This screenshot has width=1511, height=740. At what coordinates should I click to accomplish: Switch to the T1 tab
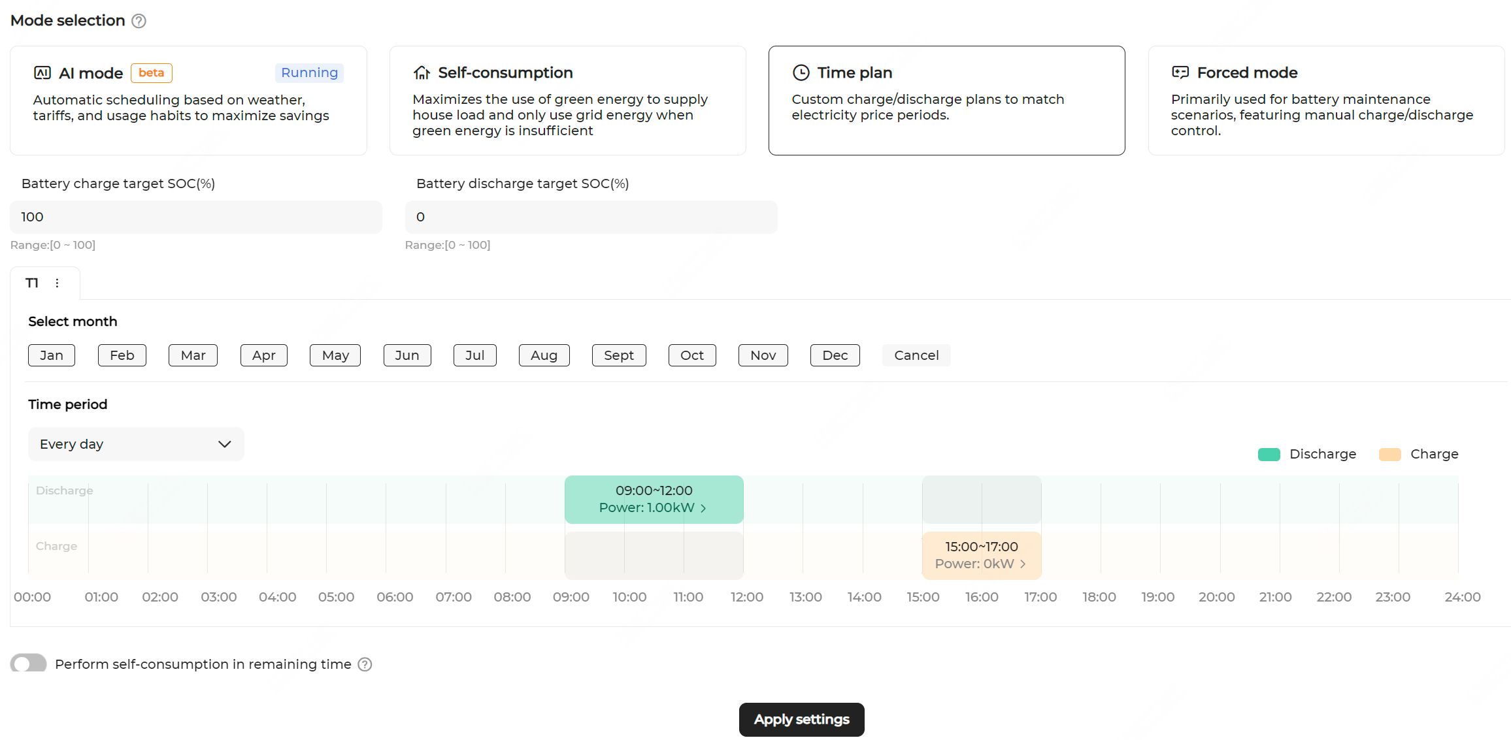pyautogui.click(x=32, y=283)
